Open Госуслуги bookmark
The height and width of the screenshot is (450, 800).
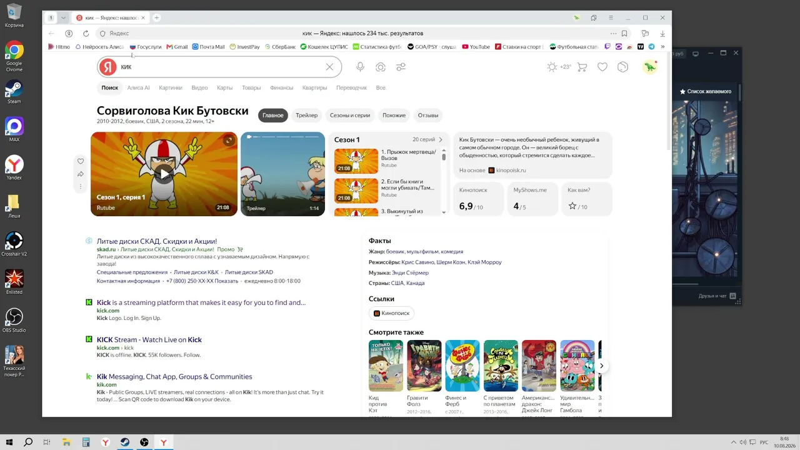click(x=146, y=47)
